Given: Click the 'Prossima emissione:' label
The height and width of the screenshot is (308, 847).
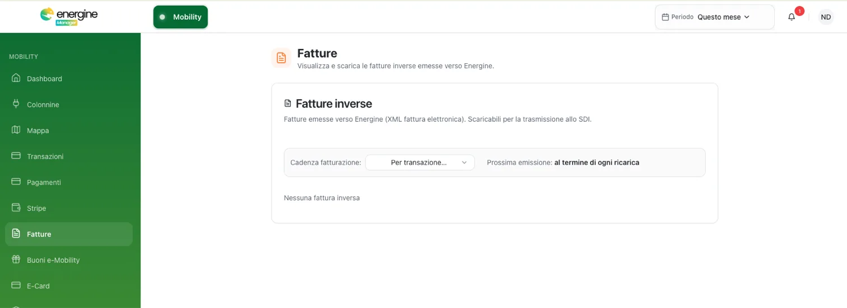Looking at the screenshot, I should pos(519,162).
